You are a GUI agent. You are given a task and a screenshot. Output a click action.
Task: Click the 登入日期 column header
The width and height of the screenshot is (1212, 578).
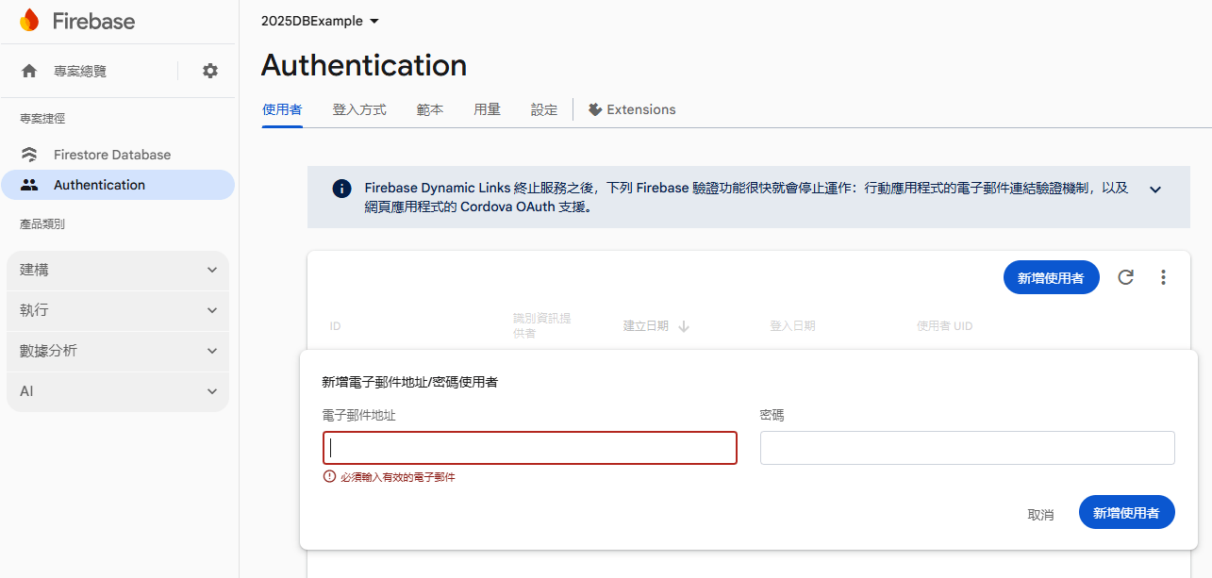coord(792,326)
